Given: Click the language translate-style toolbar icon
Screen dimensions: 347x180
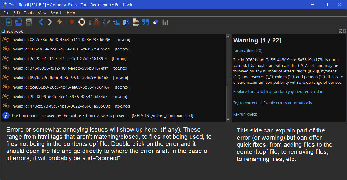Looking at the screenshot, I should (126, 22).
